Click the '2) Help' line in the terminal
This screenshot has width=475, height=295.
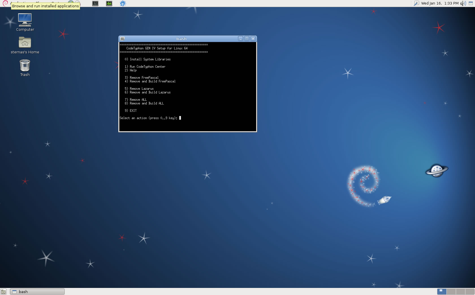(x=131, y=70)
